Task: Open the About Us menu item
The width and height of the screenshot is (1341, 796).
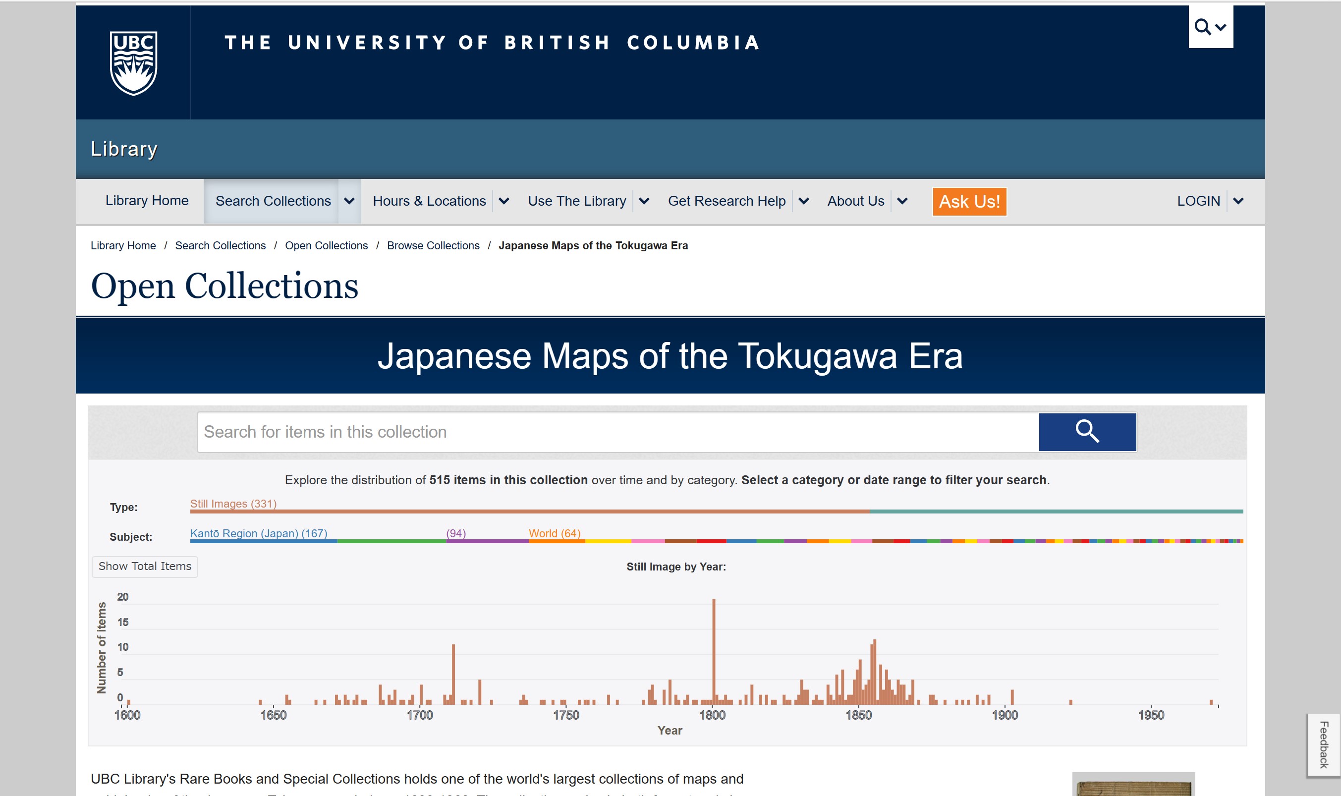Action: tap(855, 201)
